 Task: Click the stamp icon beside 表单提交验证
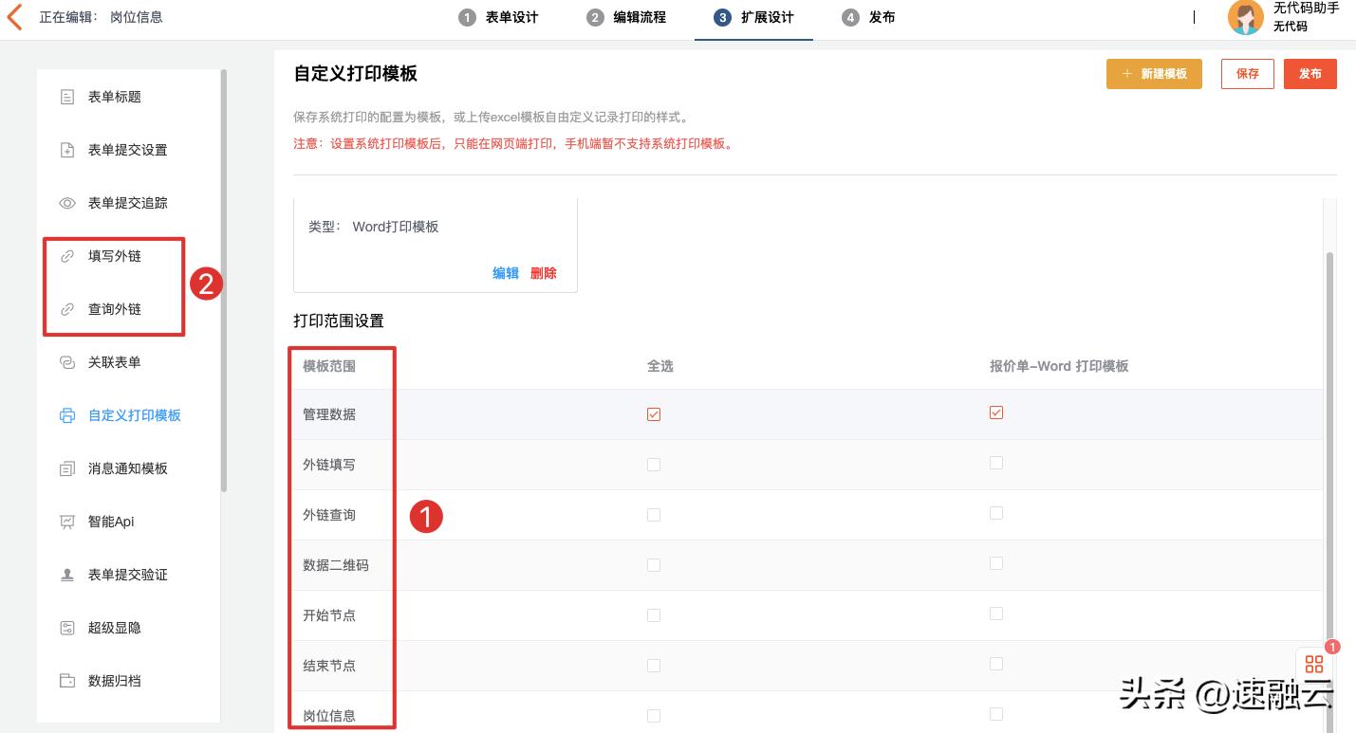[x=67, y=575]
